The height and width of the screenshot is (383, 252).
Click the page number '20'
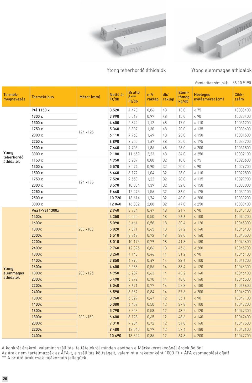[5, 379]
